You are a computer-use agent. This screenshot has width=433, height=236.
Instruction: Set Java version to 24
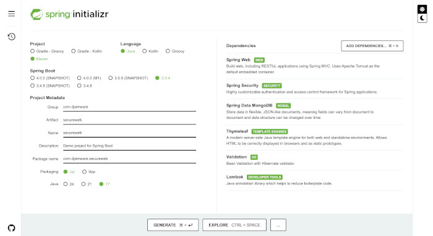point(69,184)
